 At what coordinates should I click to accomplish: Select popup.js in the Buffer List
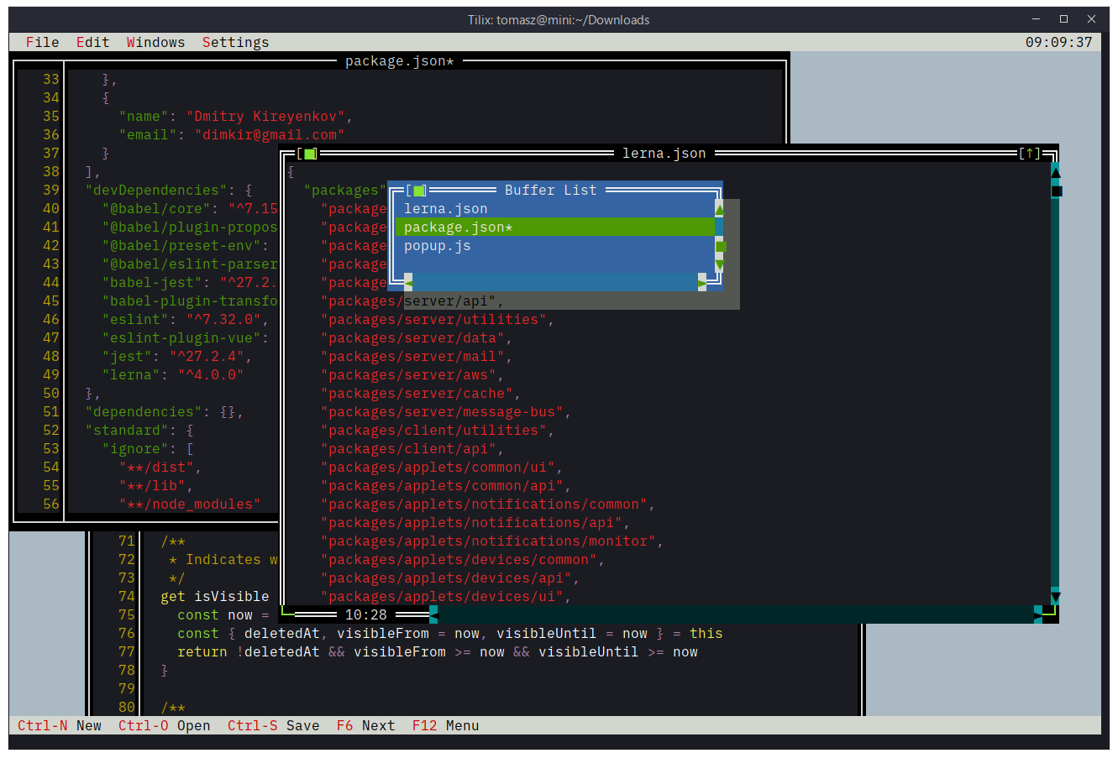[437, 245]
